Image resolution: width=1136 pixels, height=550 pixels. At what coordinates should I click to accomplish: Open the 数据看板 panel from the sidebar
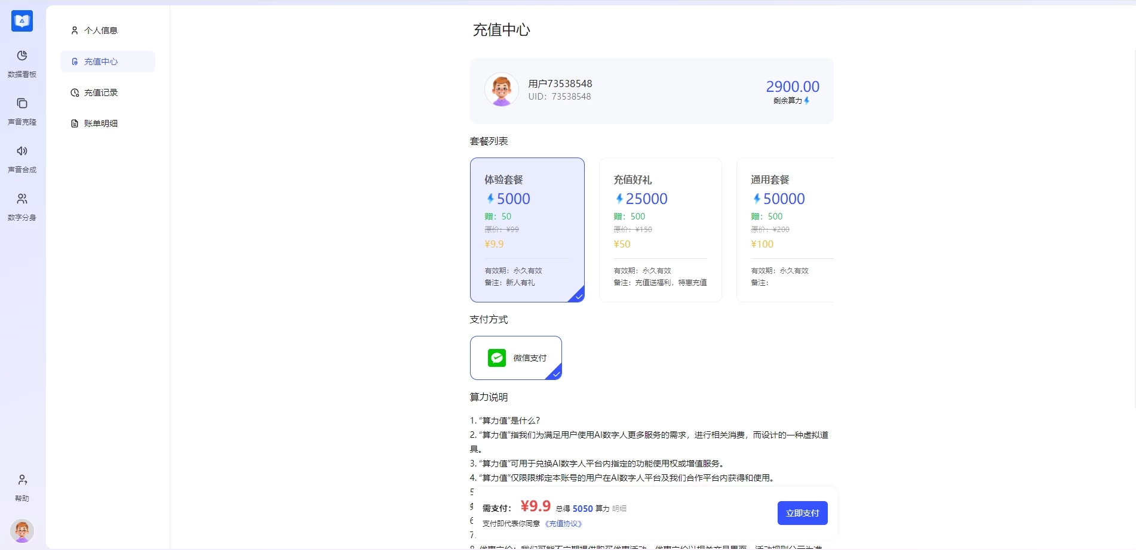pos(22,62)
